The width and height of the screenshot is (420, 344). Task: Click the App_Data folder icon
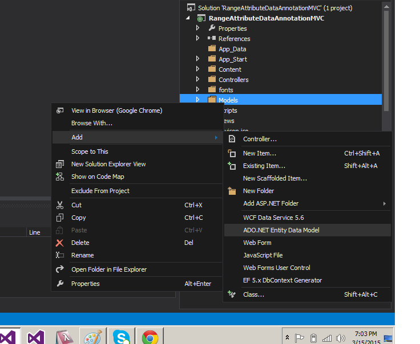[x=212, y=48]
